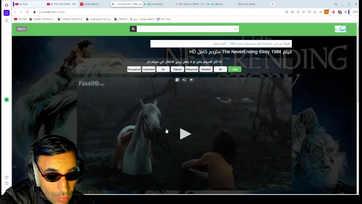362x204 pixels.
Task: Open a new tab with plus button
Action: (273, 4)
